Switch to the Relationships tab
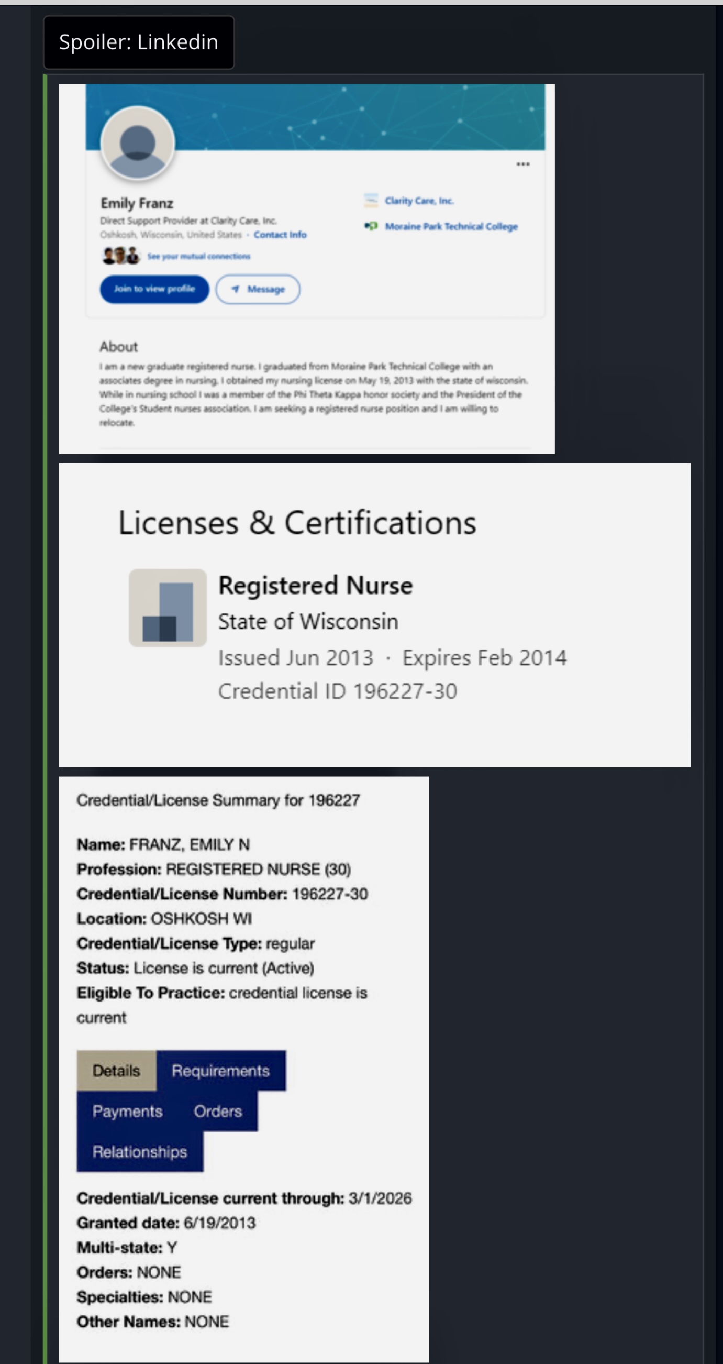The height and width of the screenshot is (1364, 723). pyautogui.click(x=140, y=1152)
